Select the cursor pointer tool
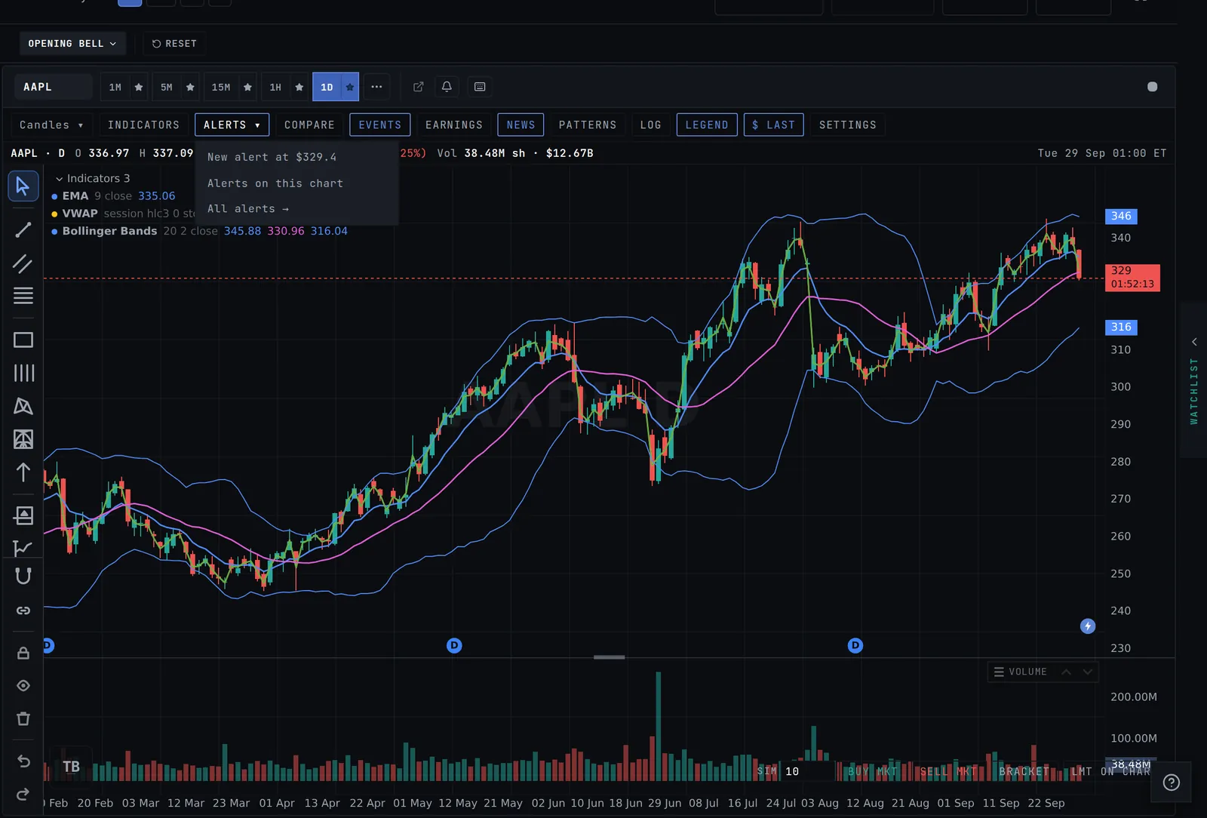The image size is (1207, 818). click(x=23, y=186)
